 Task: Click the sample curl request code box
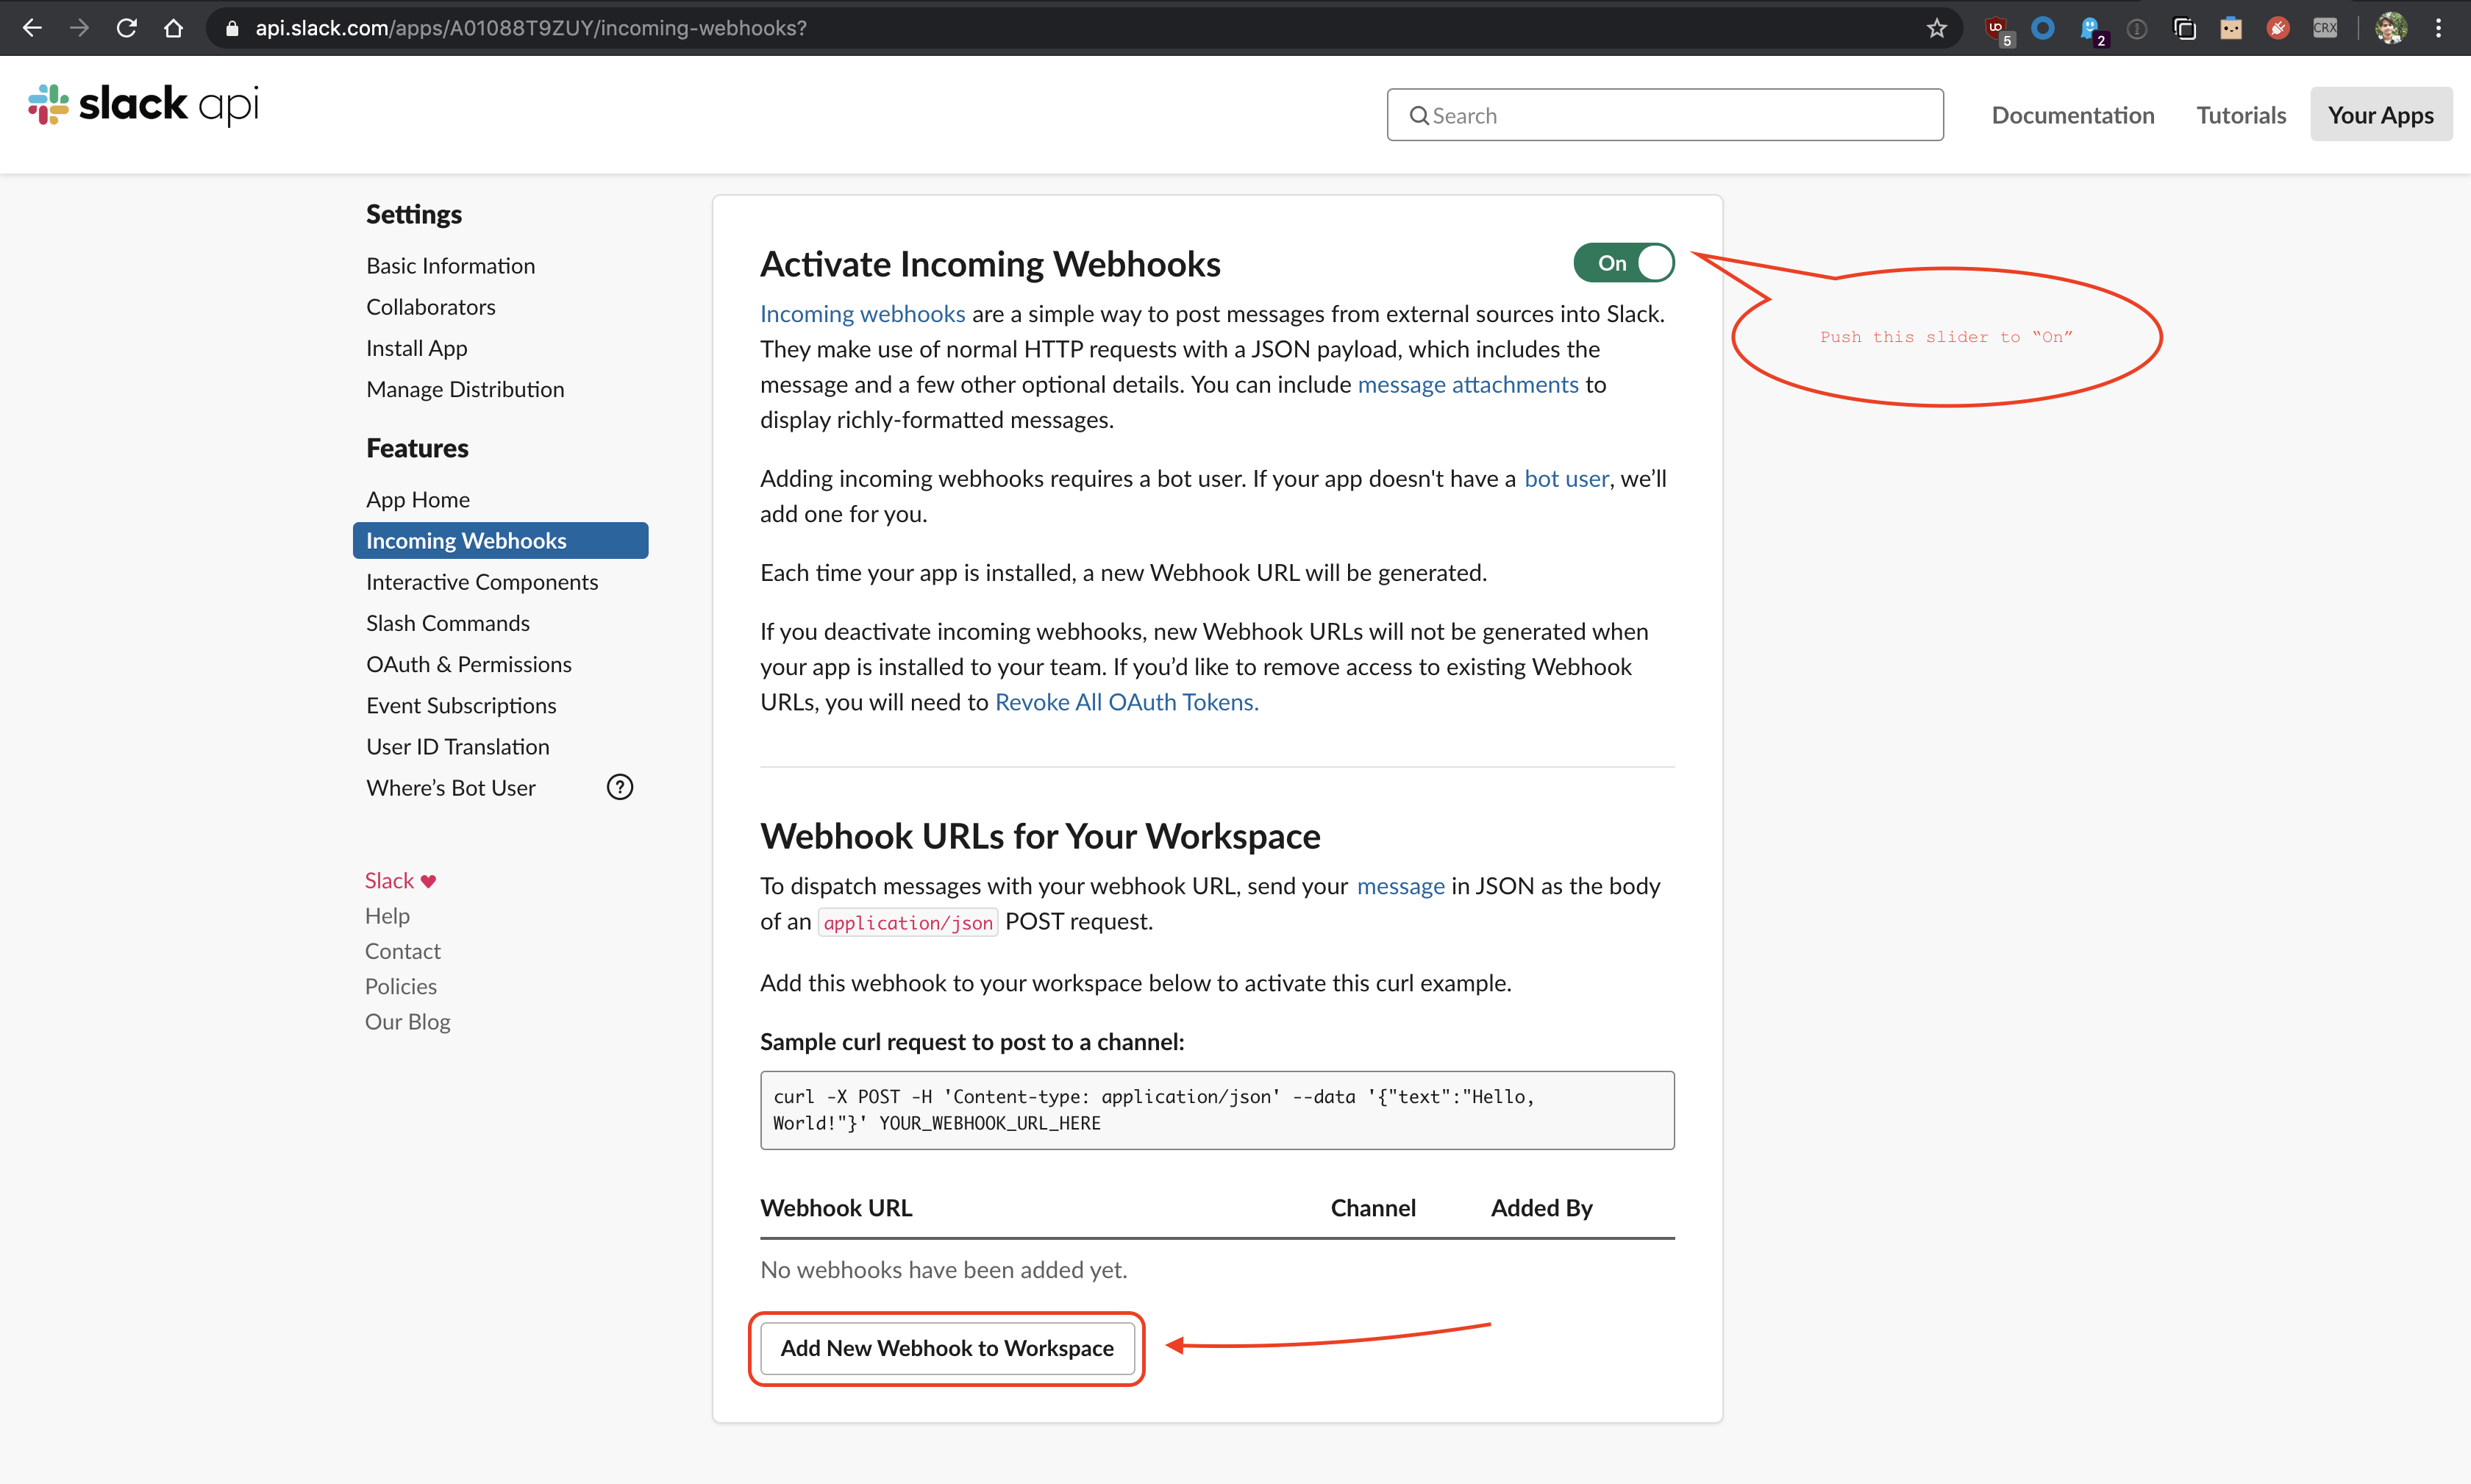point(1216,1110)
